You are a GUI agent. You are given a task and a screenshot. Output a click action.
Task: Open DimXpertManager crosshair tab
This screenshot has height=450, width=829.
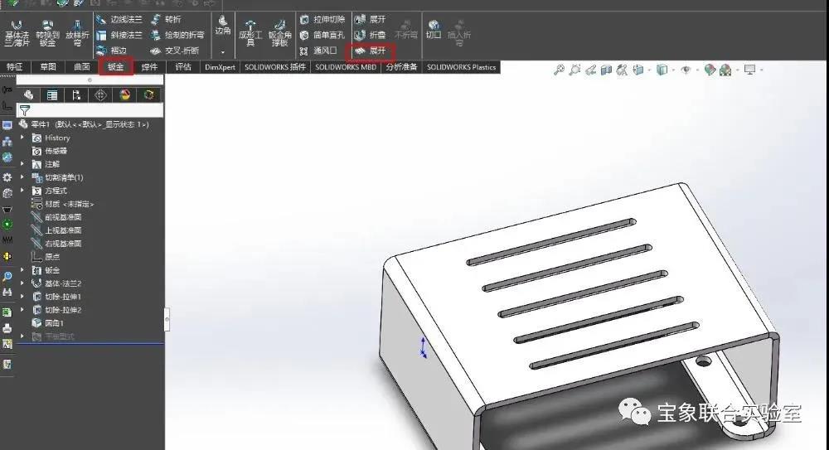point(100,94)
